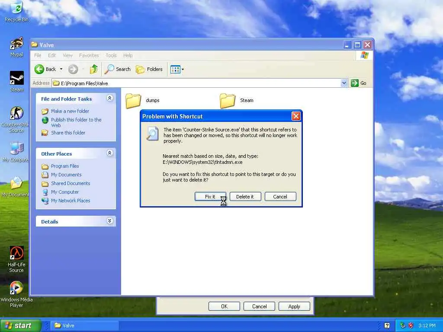The height and width of the screenshot is (332, 443).
Task: Open the Favorites menu
Action: coord(89,55)
